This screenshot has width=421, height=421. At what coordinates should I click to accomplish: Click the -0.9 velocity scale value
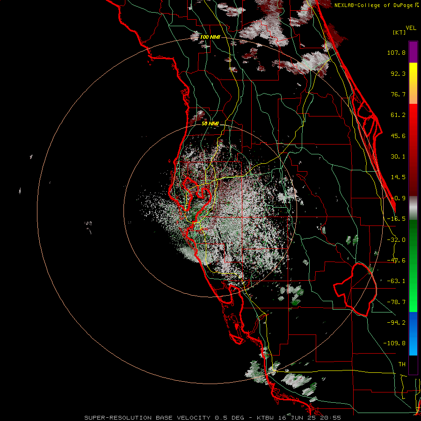point(398,198)
